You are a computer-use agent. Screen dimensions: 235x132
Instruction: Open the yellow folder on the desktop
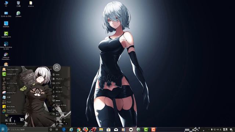[x=31, y=4]
